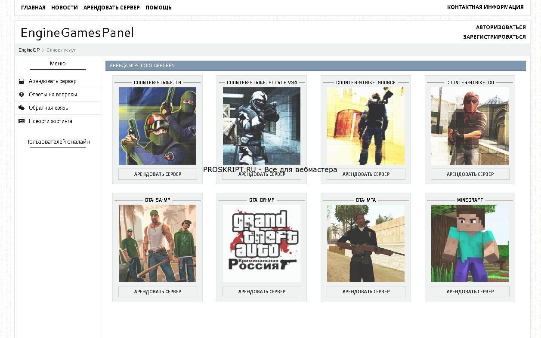541x338 pixels.
Task: Rent a Counter-Strike: Source v34 server
Action: (262, 174)
